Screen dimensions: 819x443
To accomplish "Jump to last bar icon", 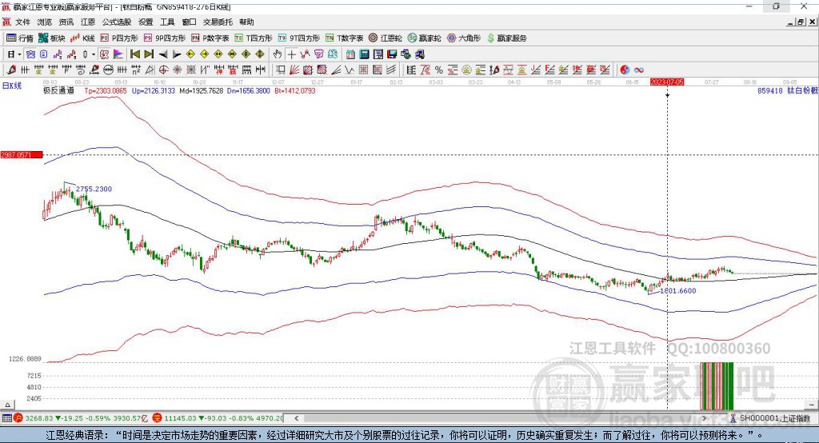I will coord(149,54).
